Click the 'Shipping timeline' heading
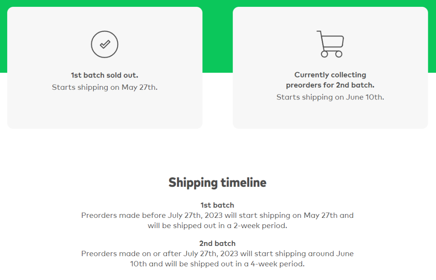This screenshot has height=280, width=436. click(217, 183)
